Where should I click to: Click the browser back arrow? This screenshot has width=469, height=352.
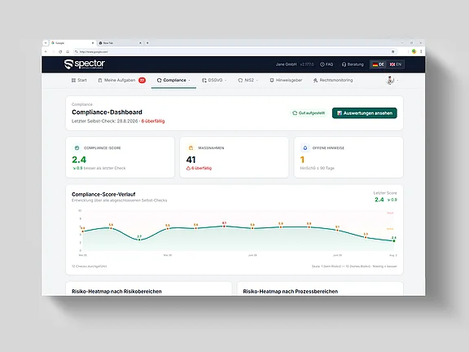46,52
